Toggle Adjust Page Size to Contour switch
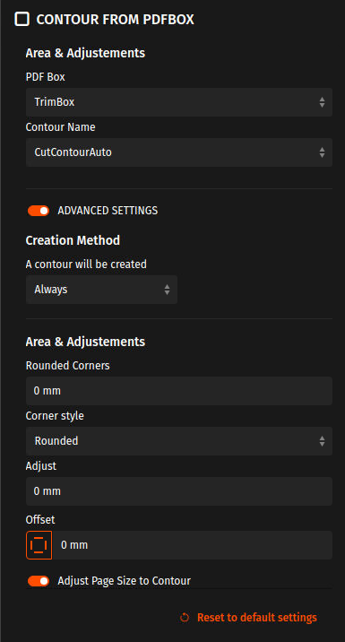This screenshot has height=642, width=345. tap(39, 581)
